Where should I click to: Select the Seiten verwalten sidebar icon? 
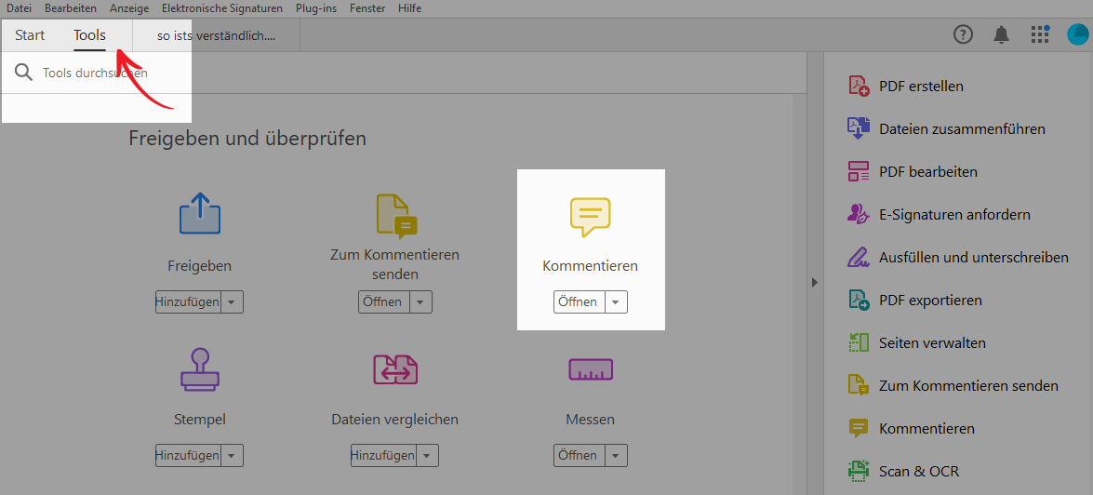pos(858,342)
